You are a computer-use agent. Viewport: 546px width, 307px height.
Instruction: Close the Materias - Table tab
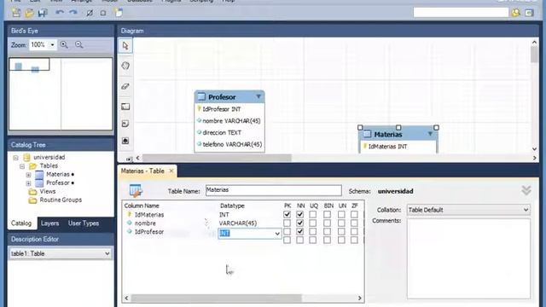[171, 171]
